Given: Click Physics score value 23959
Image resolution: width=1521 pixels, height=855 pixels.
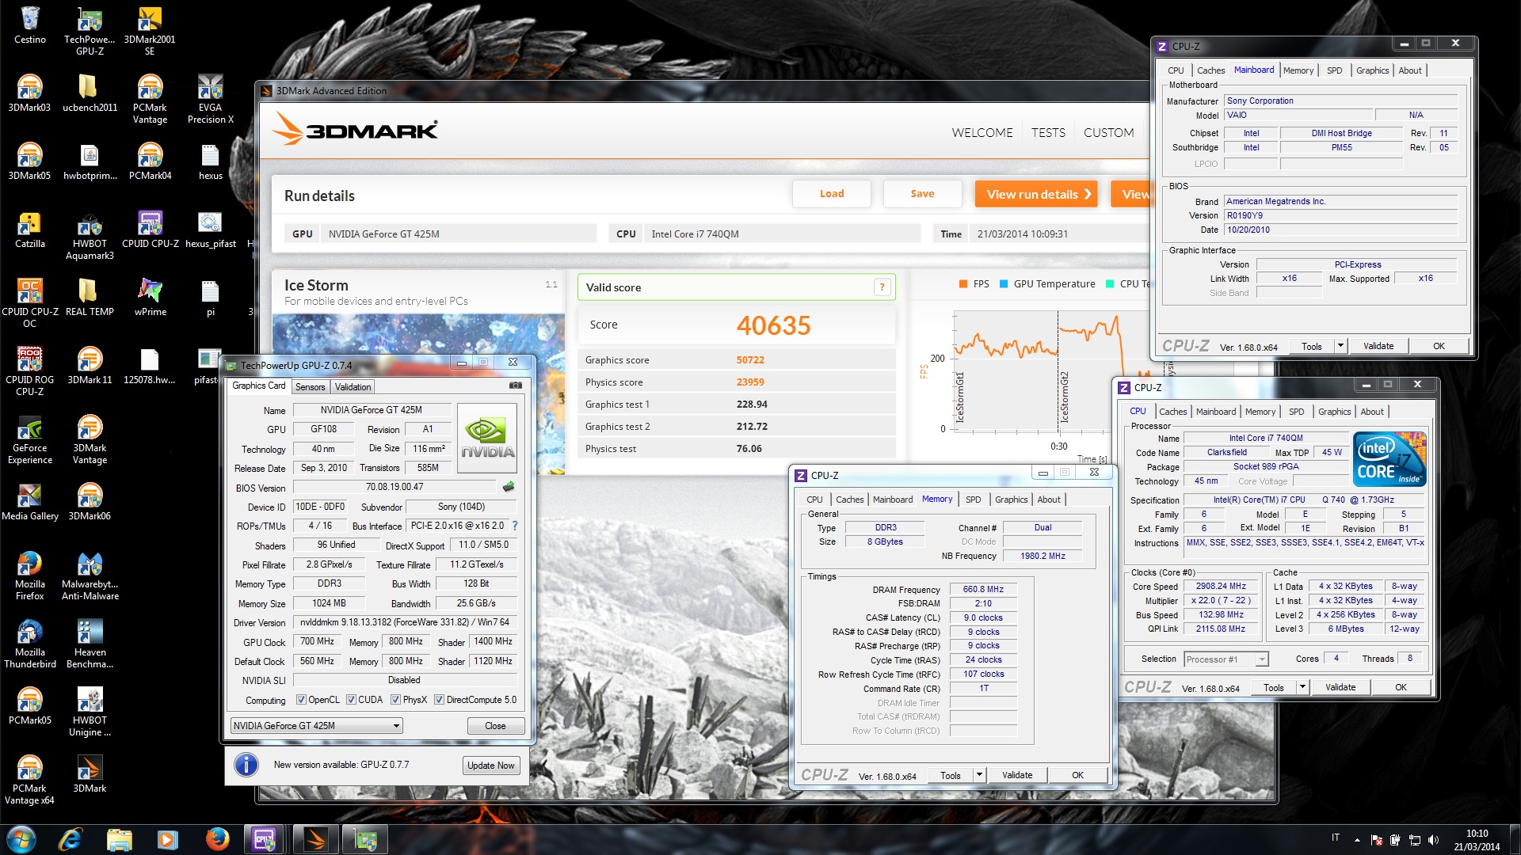Looking at the screenshot, I should [x=750, y=382].
